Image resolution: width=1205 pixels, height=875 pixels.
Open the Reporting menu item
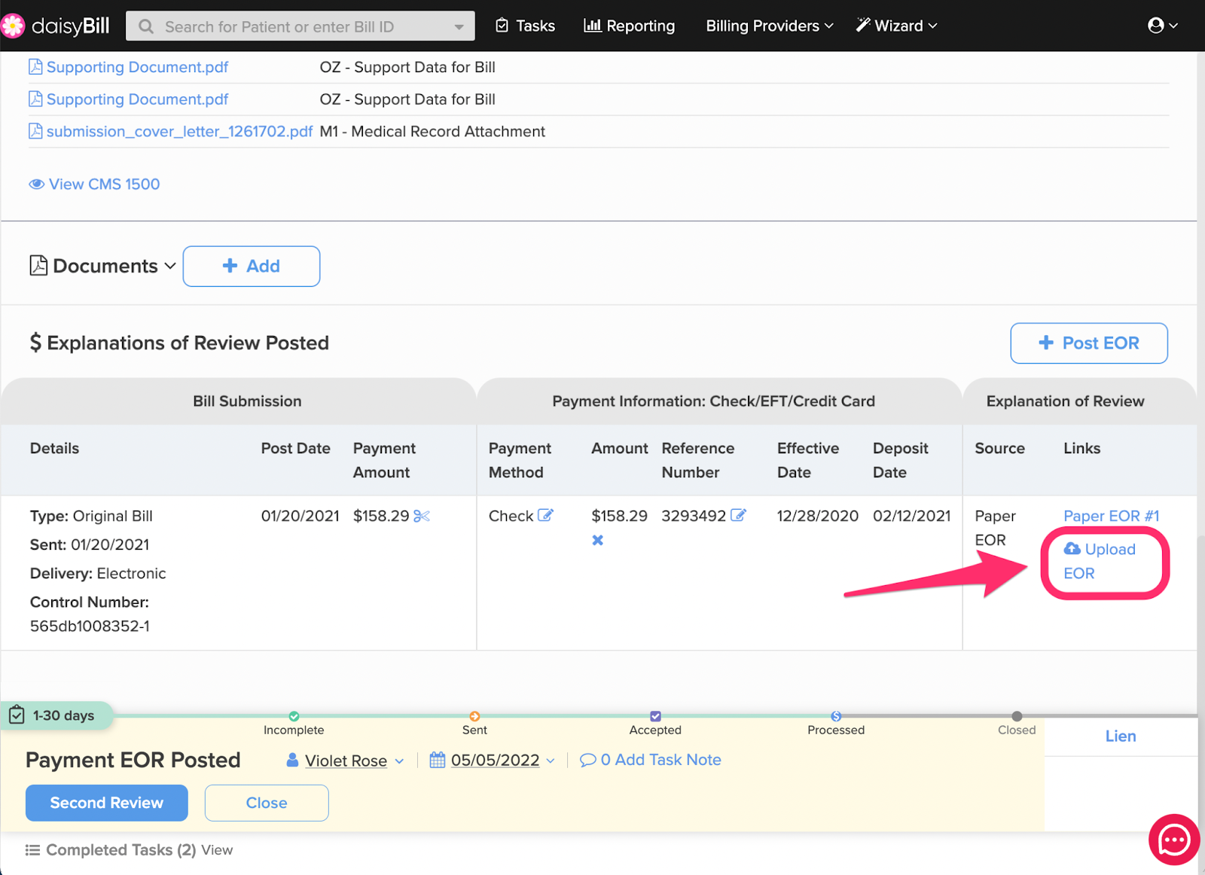pos(630,26)
